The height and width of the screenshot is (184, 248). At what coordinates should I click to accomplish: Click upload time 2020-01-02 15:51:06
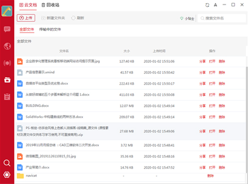click(159, 61)
